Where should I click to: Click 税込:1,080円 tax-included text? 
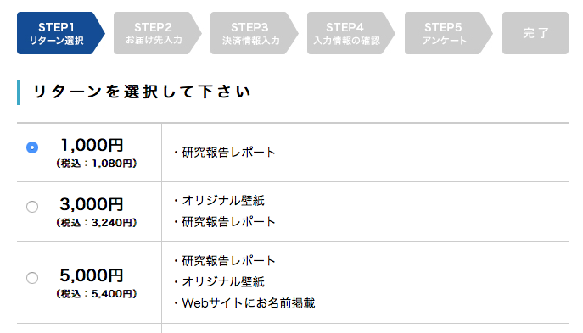click(97, 164)
